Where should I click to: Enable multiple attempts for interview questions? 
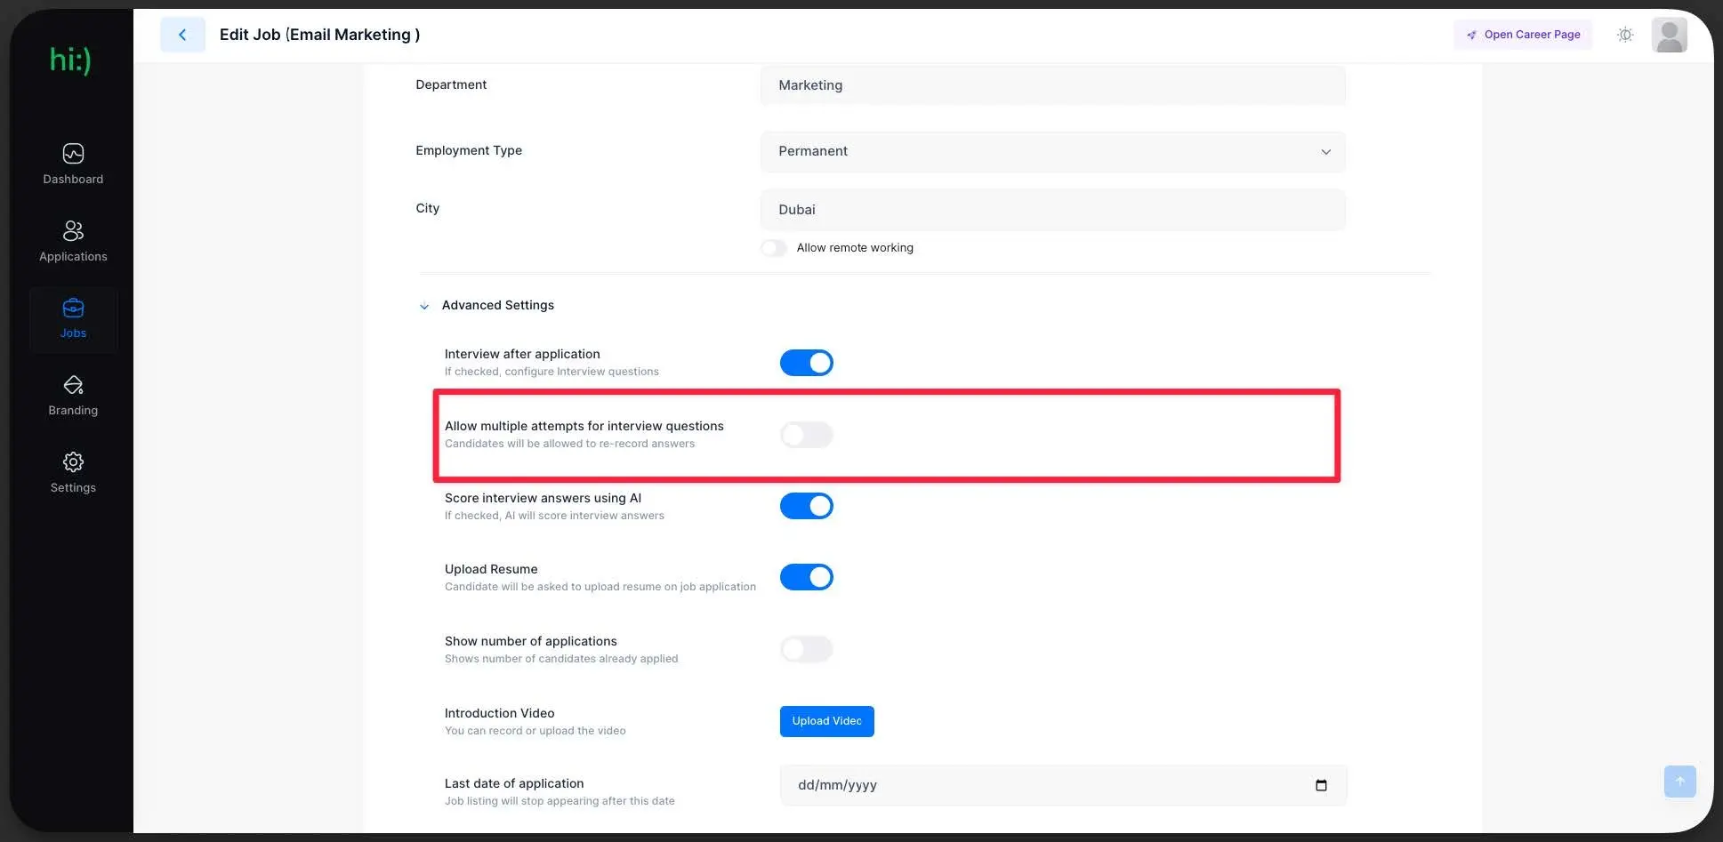806,435
